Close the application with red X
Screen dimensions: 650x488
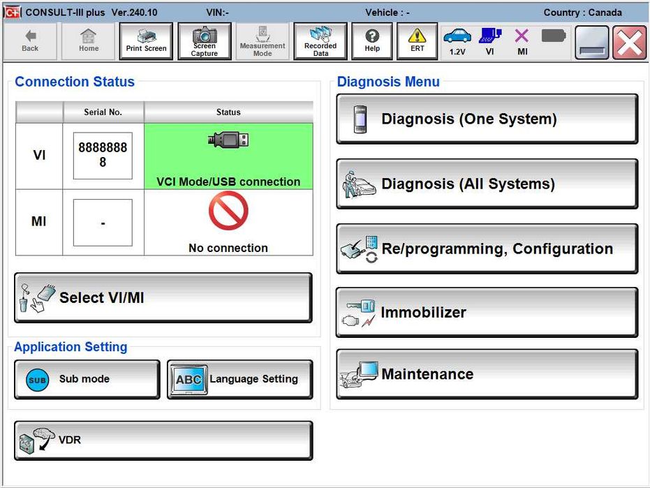point(629,42)
